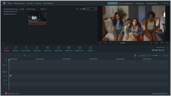This screenshot has height=96, width=171.
Task: Split clip with scissors tool
Action: tap(25, 56)
